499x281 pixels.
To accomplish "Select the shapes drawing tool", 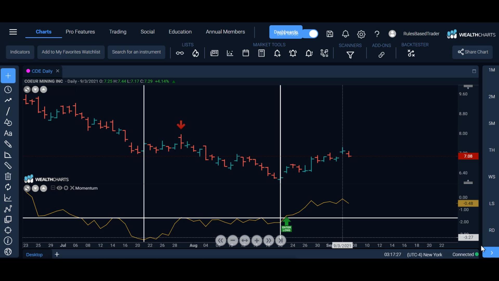I will tap(8, 122).
